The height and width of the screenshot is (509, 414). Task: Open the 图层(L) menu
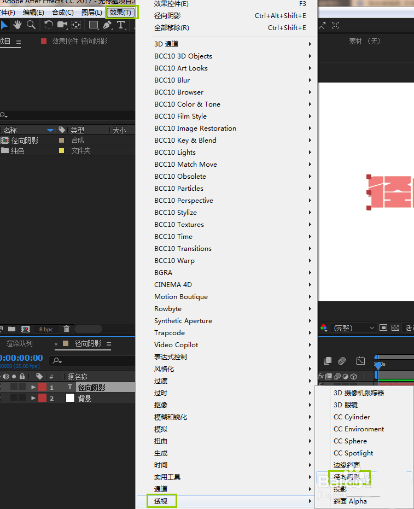pos(91,13)
